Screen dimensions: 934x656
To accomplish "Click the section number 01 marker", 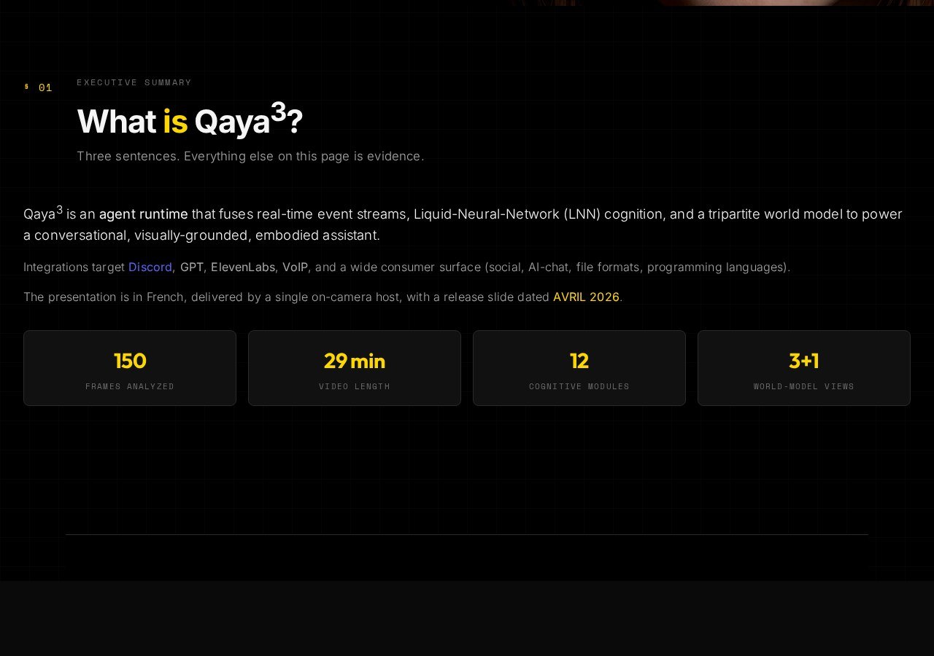I will [39, 87].
